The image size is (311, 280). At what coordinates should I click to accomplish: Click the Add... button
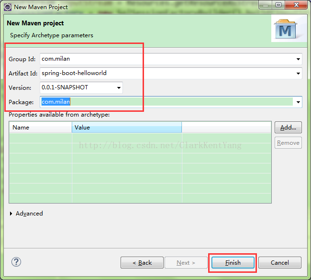coord(288,127)
